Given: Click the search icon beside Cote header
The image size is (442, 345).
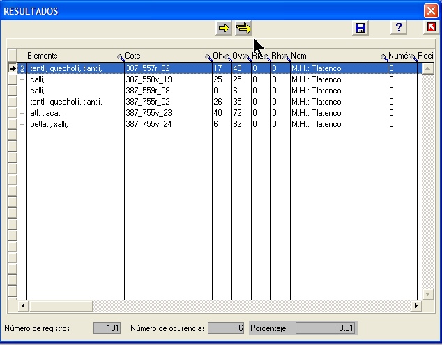Looking at the screenshot, I should pos(208,57).
